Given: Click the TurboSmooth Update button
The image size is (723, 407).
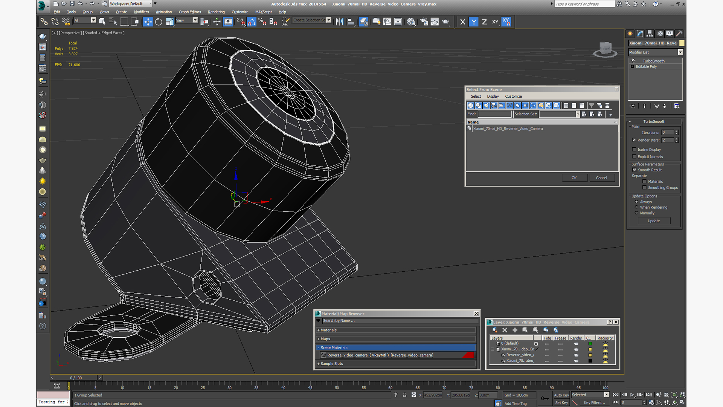Looking at the screenshot, I should coord(654,221).
